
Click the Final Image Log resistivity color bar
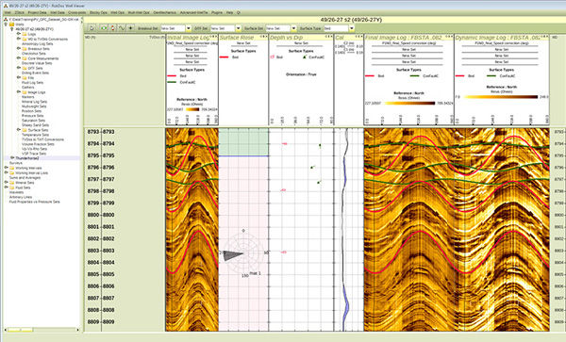[x=409, y=103]
